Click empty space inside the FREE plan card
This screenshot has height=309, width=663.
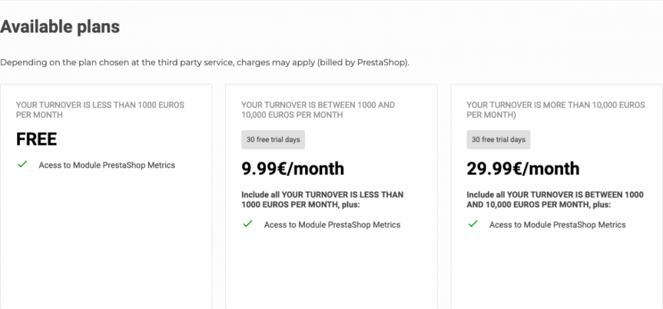click(x=106, y=245)
